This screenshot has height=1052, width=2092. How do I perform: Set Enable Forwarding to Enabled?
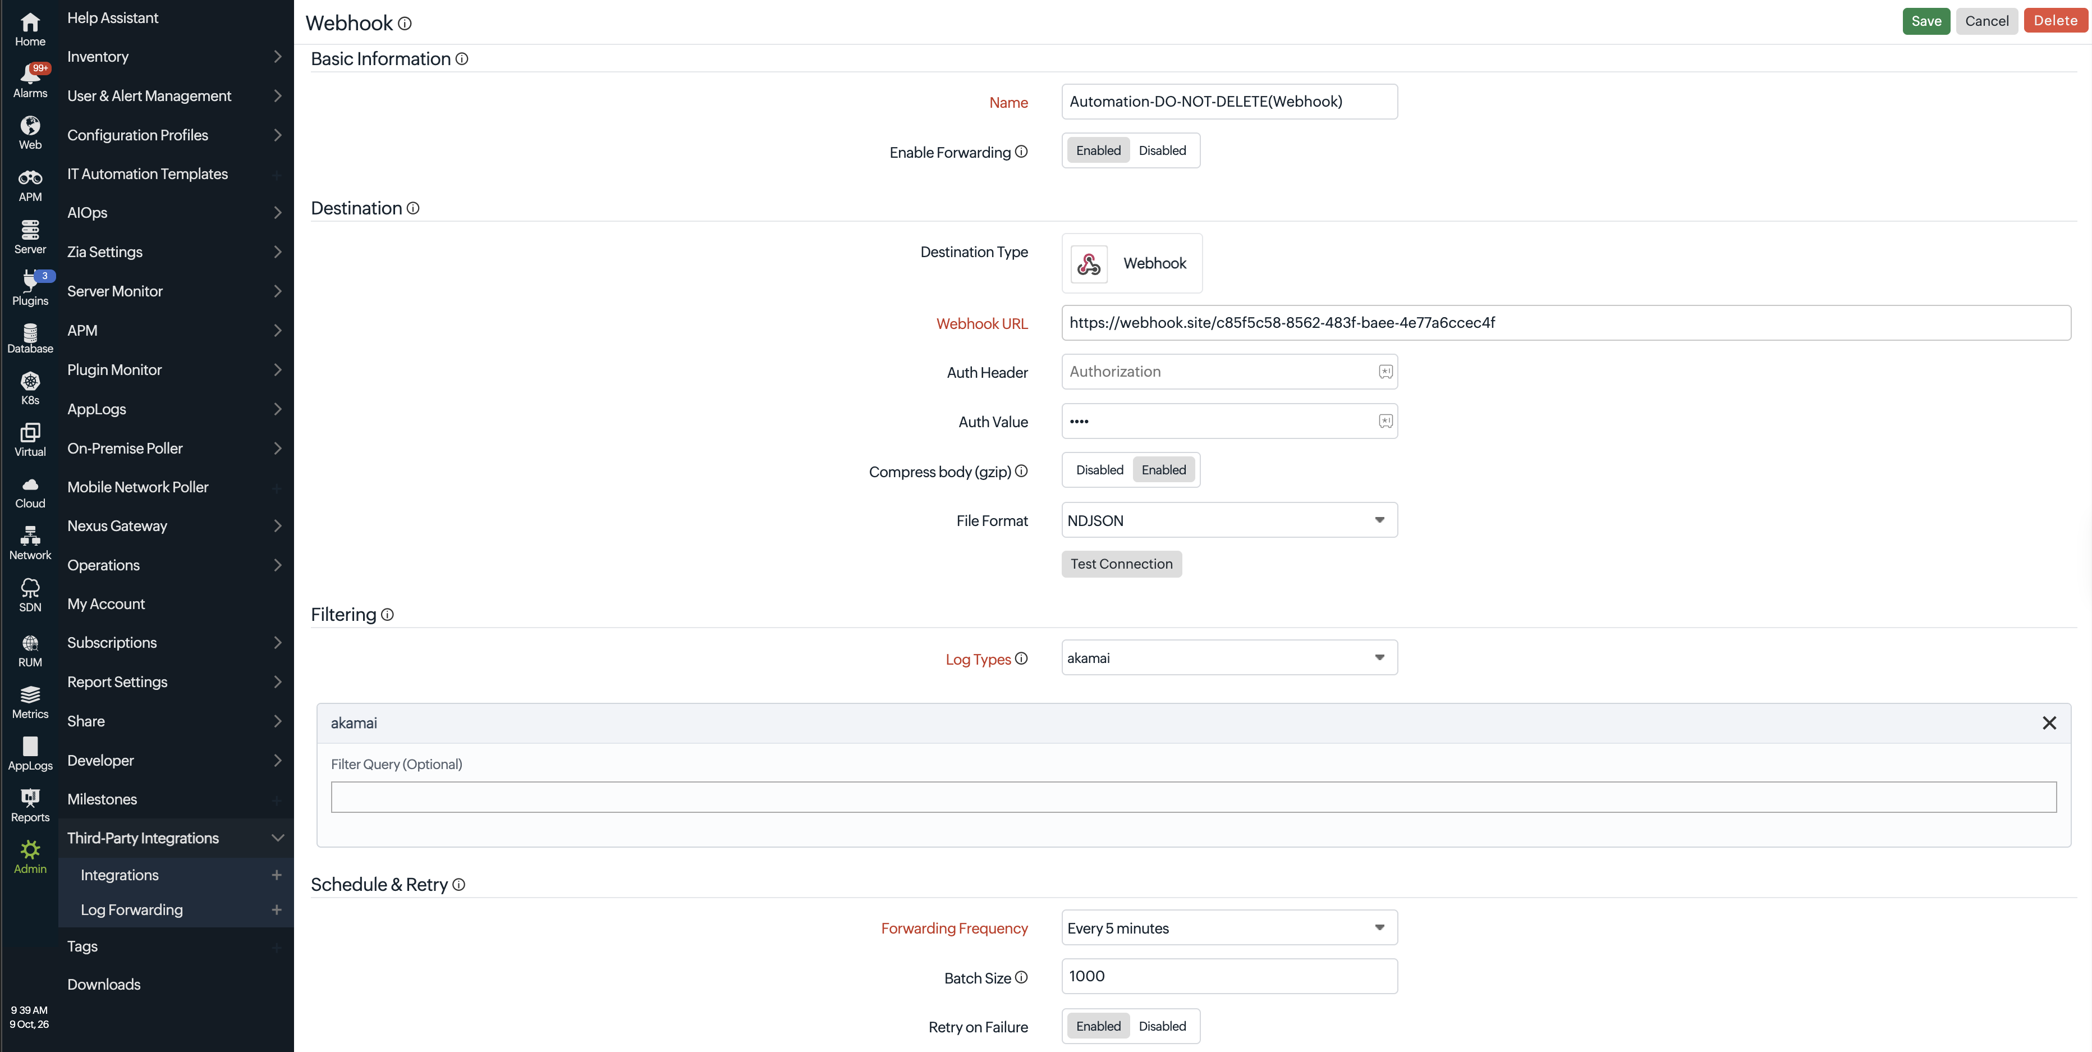tap(1098, 150)
